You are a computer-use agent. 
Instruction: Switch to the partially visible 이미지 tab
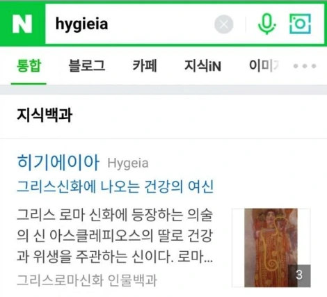point(264,65)
